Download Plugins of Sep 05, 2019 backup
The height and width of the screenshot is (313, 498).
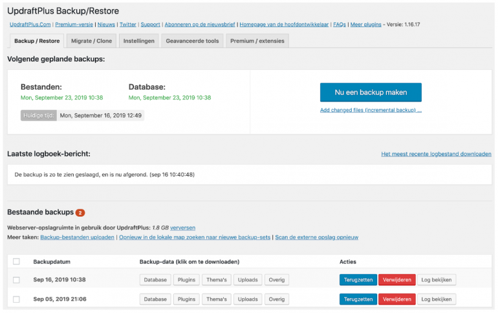click(186, 299)
